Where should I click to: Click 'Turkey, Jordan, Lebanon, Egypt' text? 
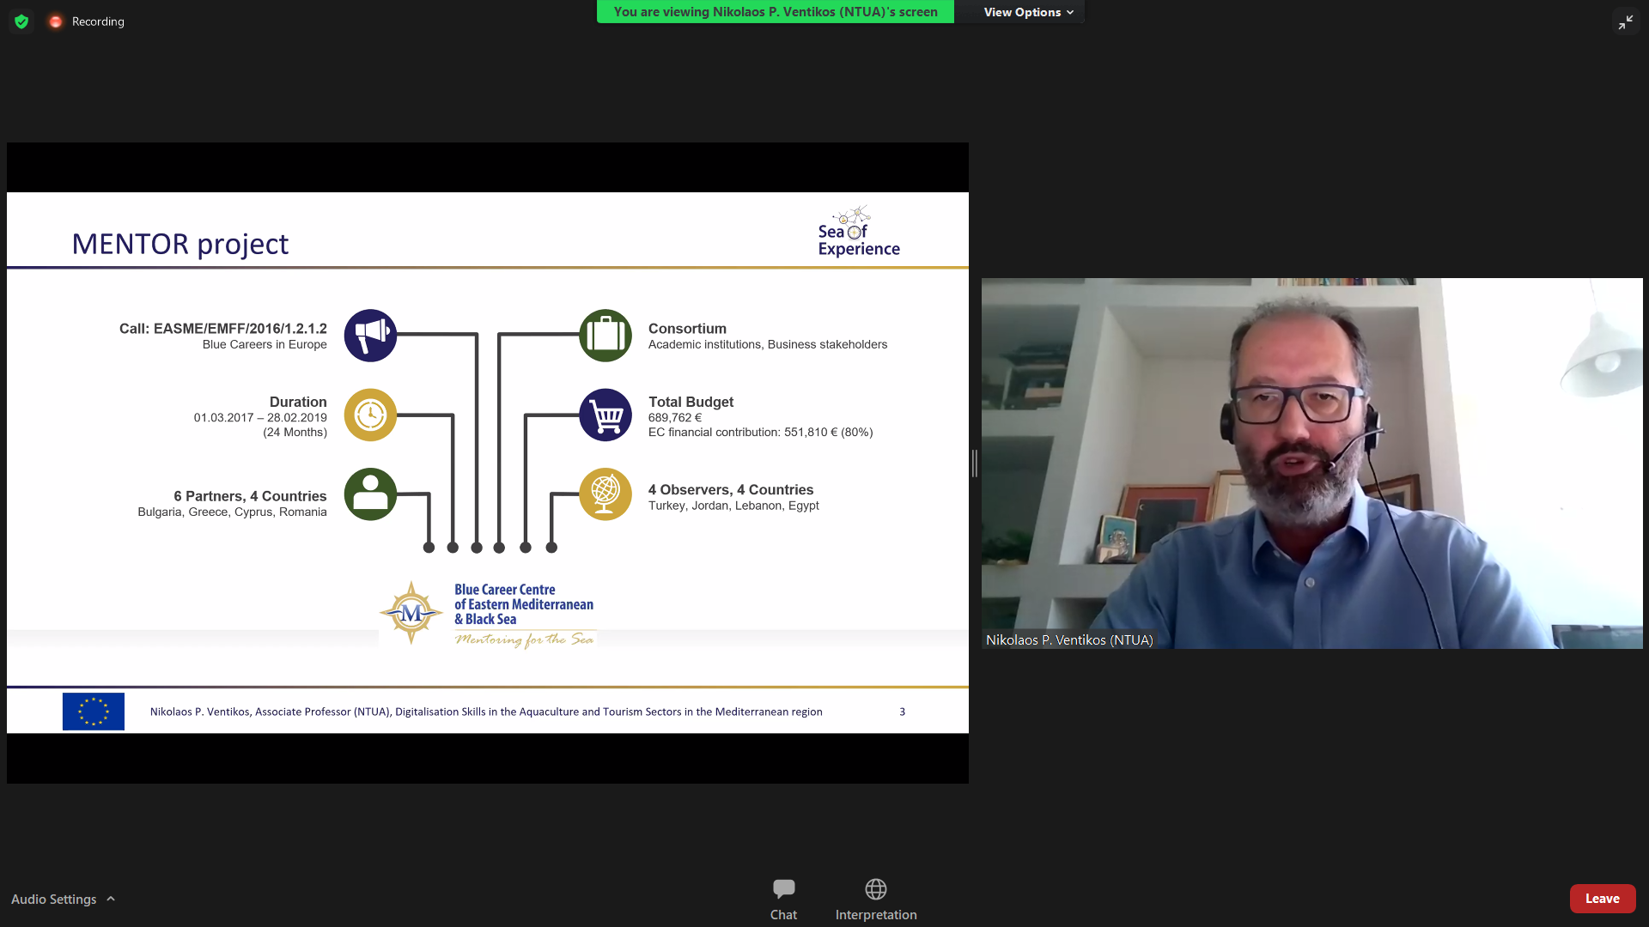pyautogui.click(x=733, y=506)
